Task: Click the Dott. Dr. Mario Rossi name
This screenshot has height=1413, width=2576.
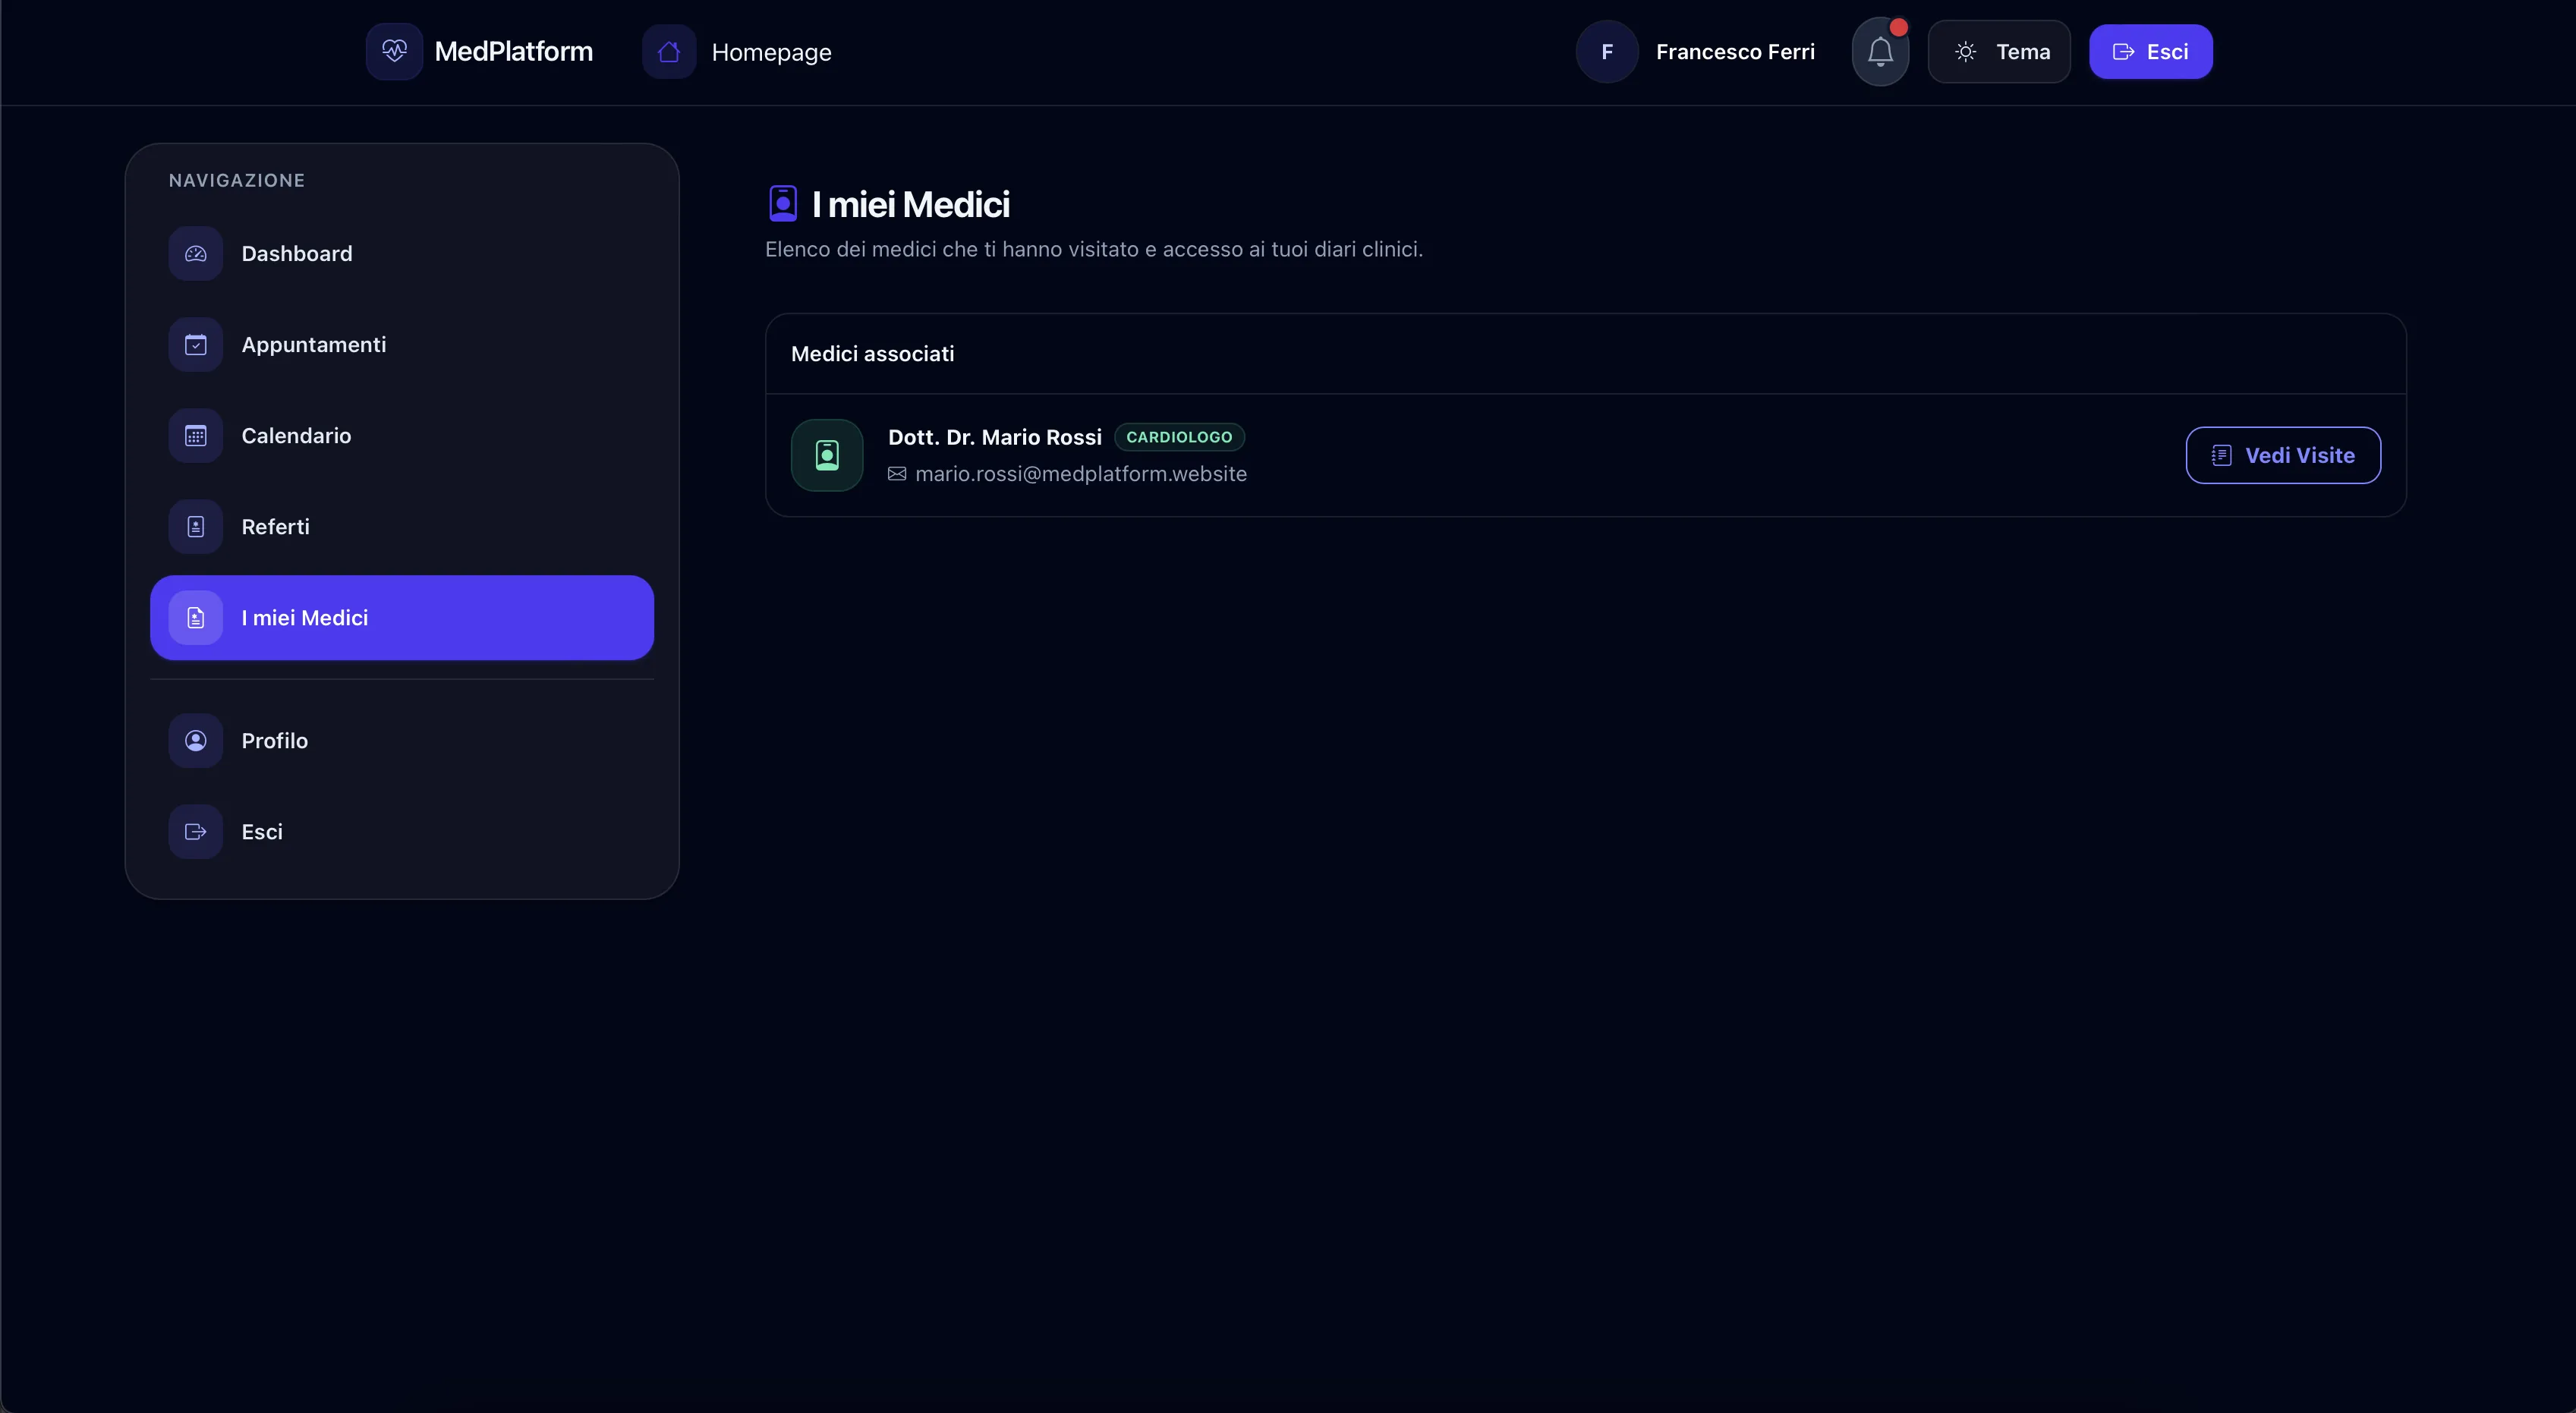Action: 995,437
